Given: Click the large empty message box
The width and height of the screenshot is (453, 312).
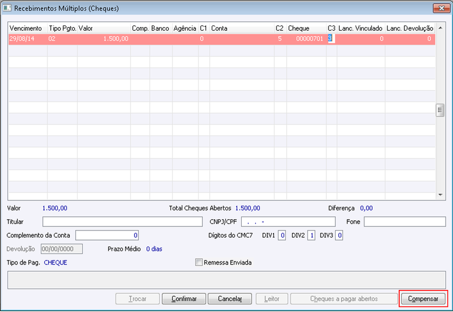Looking at the screenshot, I should 226,280.
